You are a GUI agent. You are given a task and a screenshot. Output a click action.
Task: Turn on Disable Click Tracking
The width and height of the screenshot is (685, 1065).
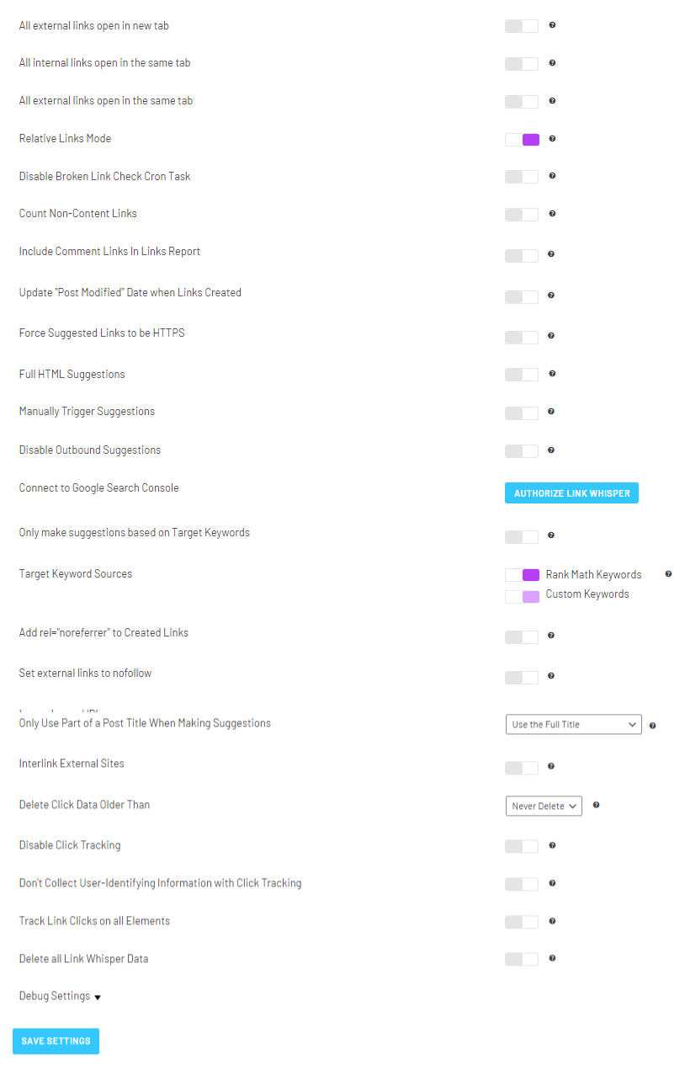[x=521, y=846]
